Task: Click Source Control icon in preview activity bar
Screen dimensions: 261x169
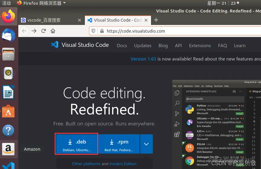Action: pos(177,114)
